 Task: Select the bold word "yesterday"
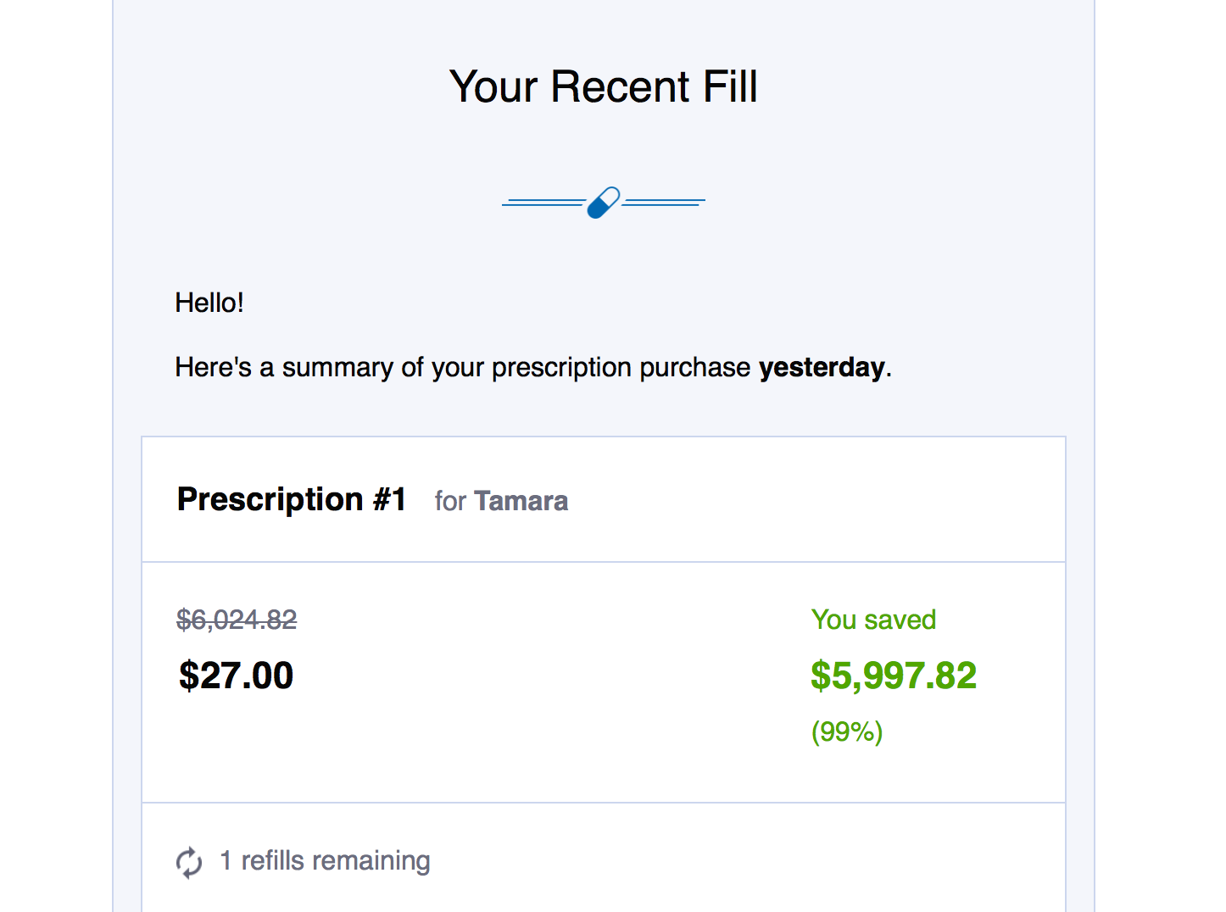coord(822,367)
